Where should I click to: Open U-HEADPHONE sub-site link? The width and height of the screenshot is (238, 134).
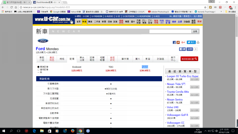pyautogui.click(x=144, y=16)
